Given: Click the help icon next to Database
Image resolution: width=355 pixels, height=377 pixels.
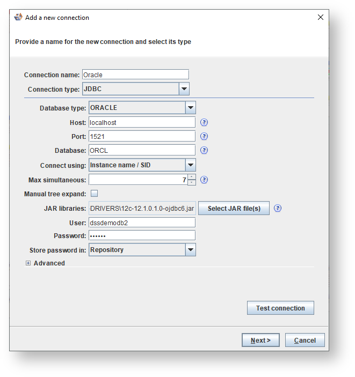Looking at the screenshot, I should 204,150.
